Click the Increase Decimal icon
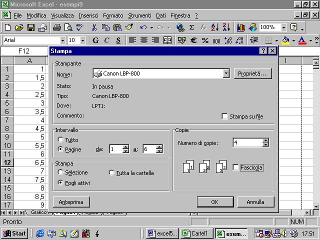320x240 pixels. [228, 40]
